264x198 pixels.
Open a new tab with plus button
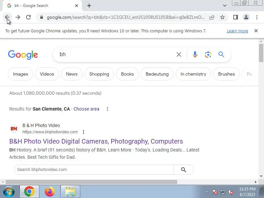89,6
